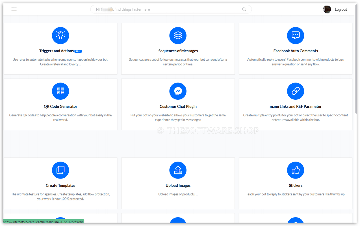Open the QR Code Generator card
Image resolution: width=360 pixels, height=226 pixels.
tap(60, 104)
